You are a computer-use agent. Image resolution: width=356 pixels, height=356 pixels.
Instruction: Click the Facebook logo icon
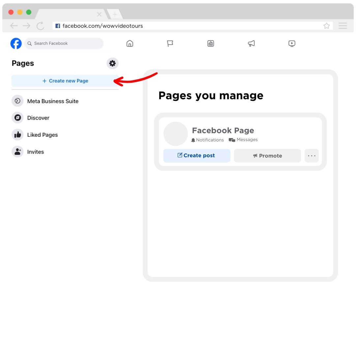[x=16, y=44]
